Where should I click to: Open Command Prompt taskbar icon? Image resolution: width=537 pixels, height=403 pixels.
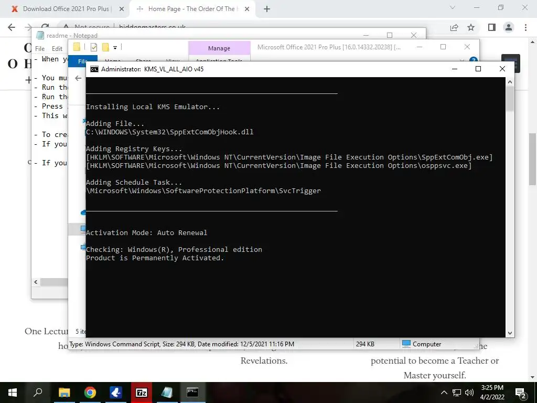(192, 393)
